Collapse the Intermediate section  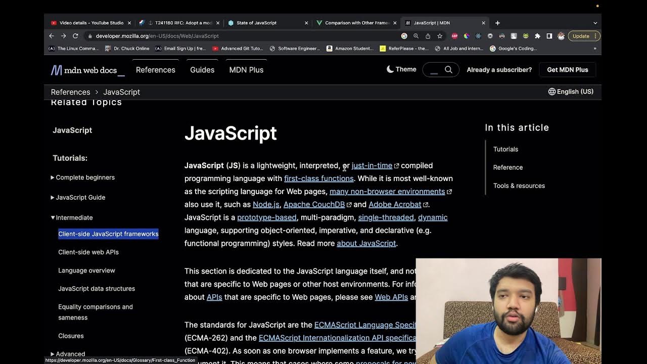[72, 217]
